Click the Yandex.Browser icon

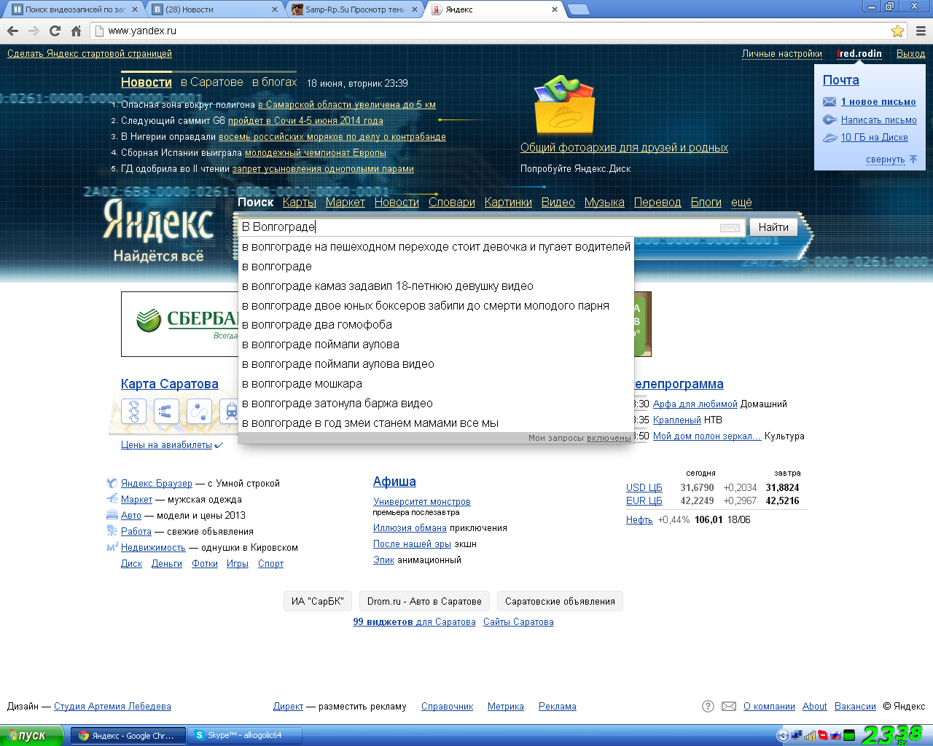point(112,483)
